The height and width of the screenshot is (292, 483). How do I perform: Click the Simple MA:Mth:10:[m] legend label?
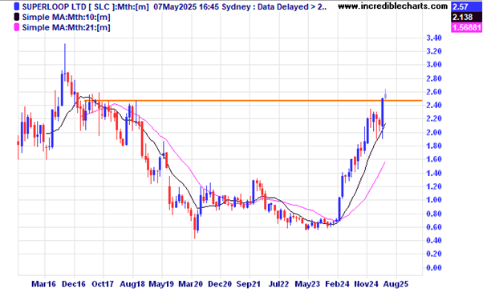(67, 17)
